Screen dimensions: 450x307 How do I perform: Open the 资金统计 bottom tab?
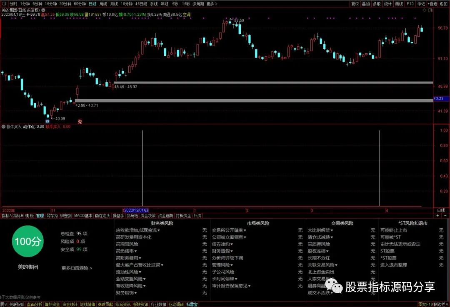[x=70, y=305]
